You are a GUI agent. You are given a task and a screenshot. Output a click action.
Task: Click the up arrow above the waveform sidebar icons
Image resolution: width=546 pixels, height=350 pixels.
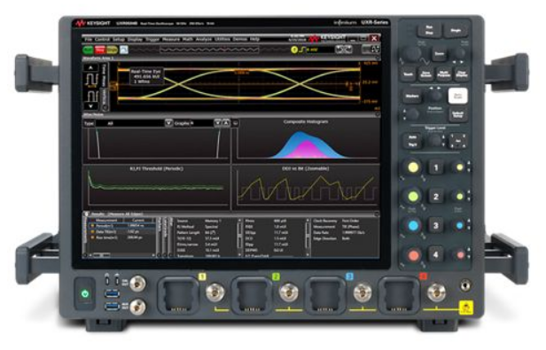click(x=91, y=67)
